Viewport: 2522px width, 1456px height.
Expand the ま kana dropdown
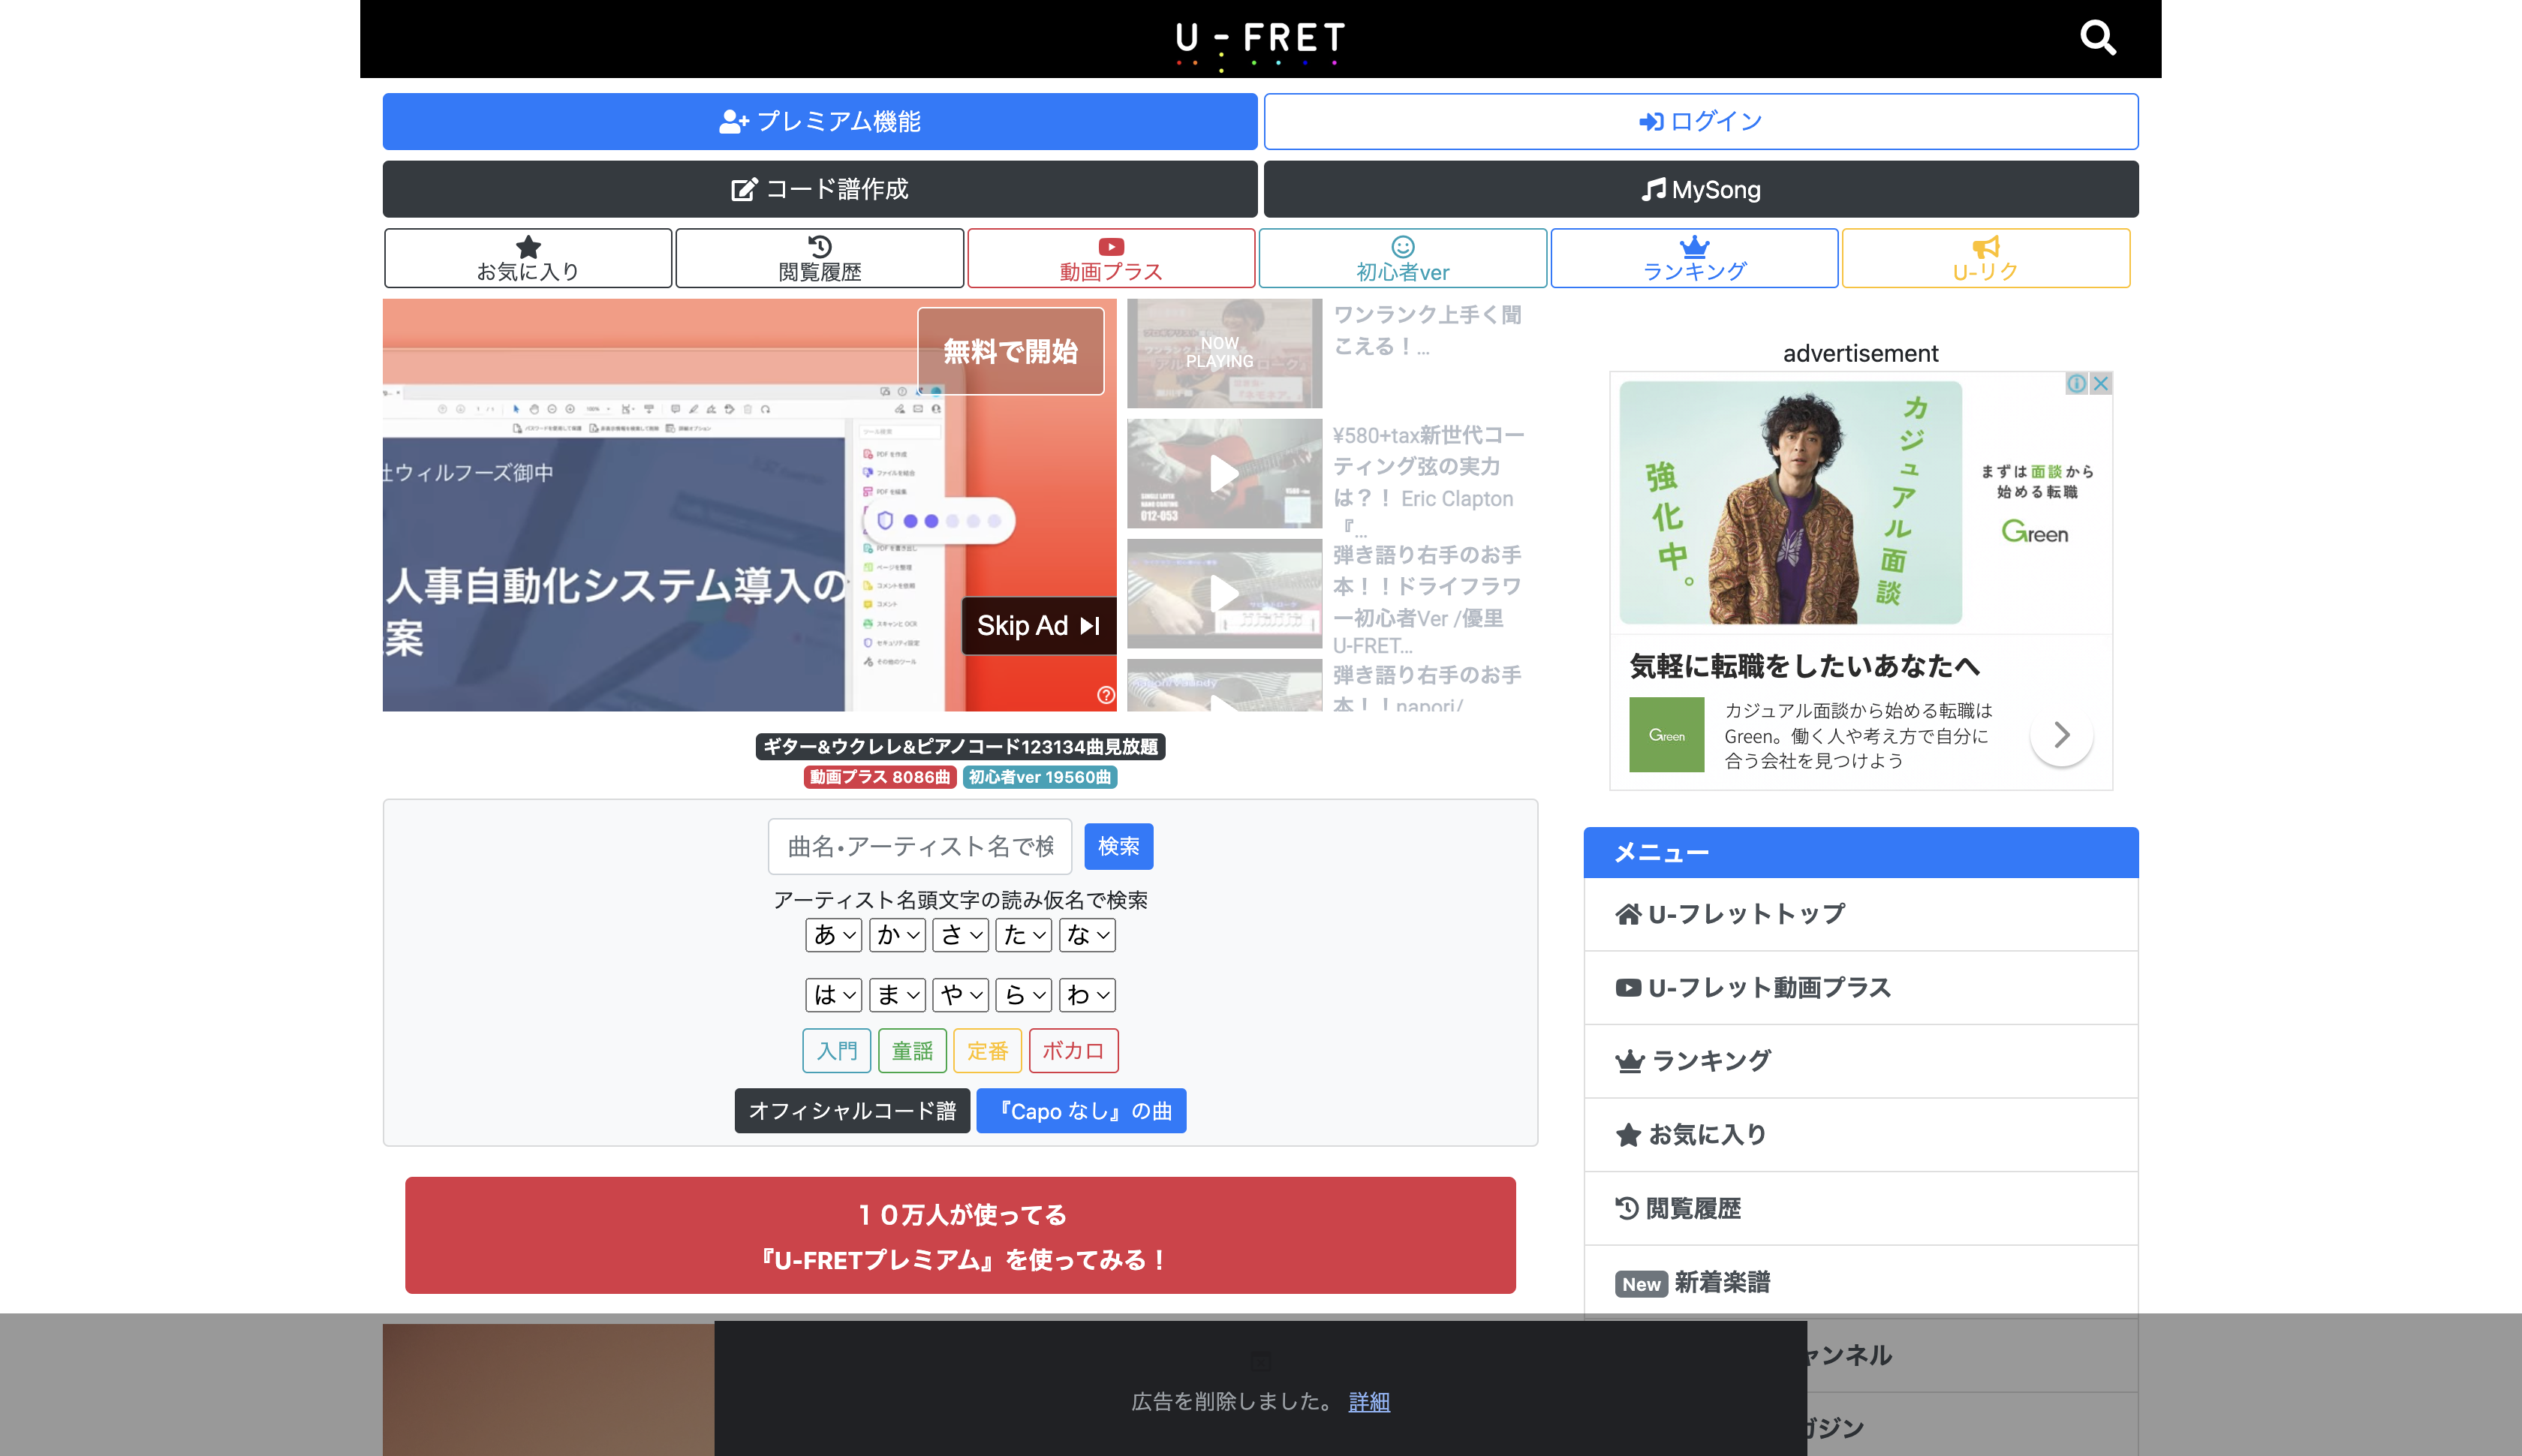point(897,995)
